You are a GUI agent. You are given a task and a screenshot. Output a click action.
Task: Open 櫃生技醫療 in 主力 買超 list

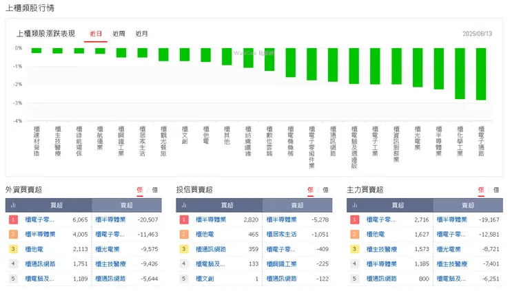click(382, 250)
